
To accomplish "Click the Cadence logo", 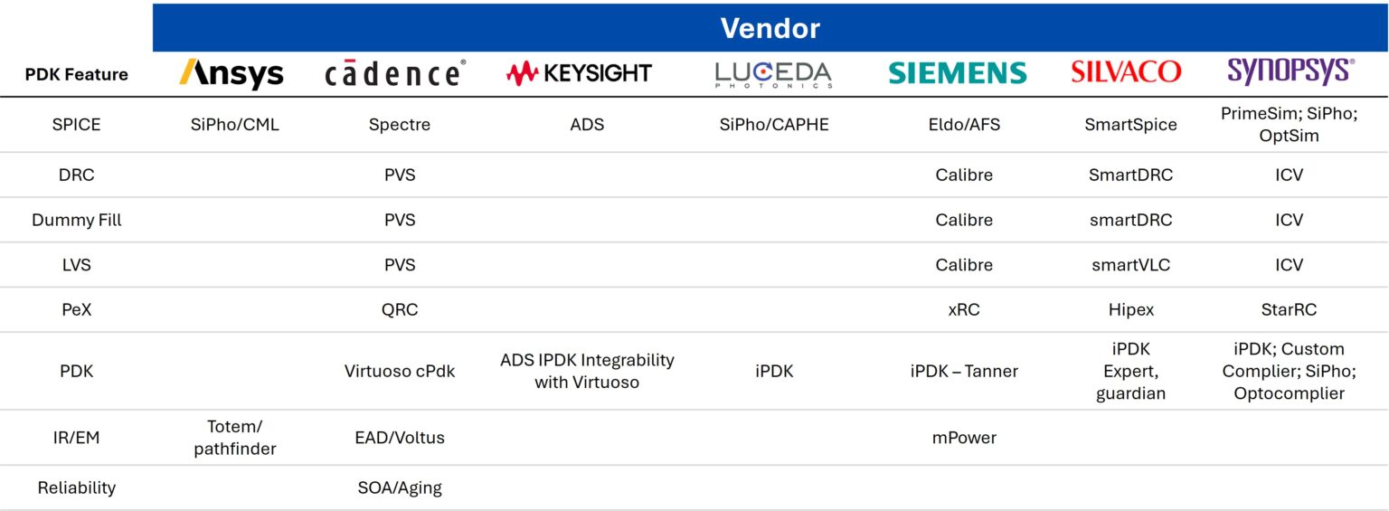I will (x=395, y=74).
